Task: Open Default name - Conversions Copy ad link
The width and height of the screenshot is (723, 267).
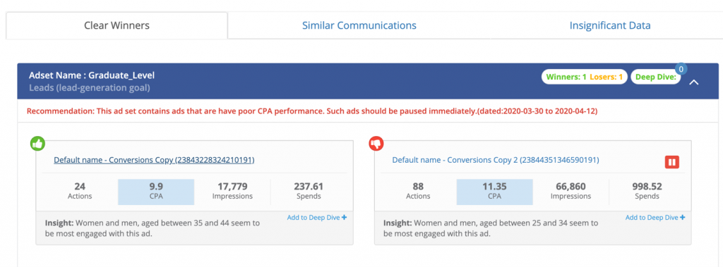Action: (x=154, y=160)
